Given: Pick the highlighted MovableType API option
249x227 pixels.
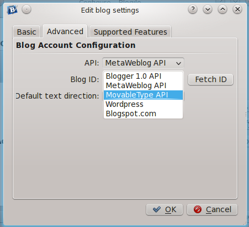Looking at the screenshot, I should [143, 95].
